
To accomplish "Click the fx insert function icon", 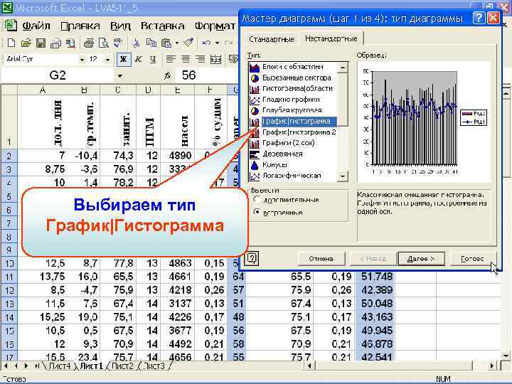I will tap(168, 76).
